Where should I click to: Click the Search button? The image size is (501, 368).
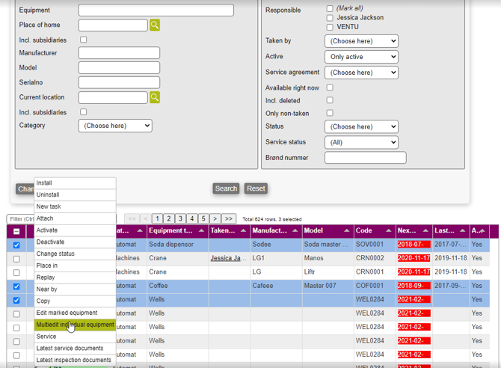[x=226, y=188]
